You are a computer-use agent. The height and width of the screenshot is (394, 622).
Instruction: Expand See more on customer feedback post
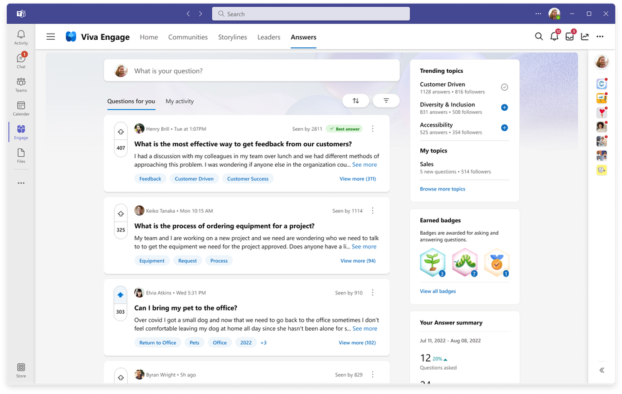[365, 165]
